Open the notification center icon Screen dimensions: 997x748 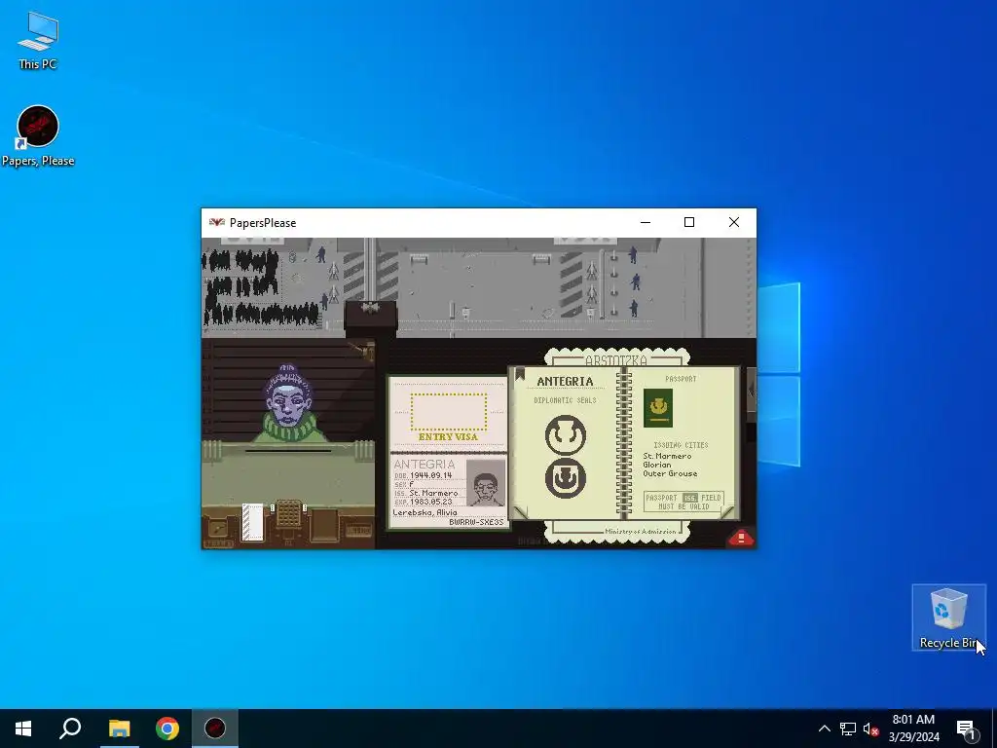coord(966,729)
